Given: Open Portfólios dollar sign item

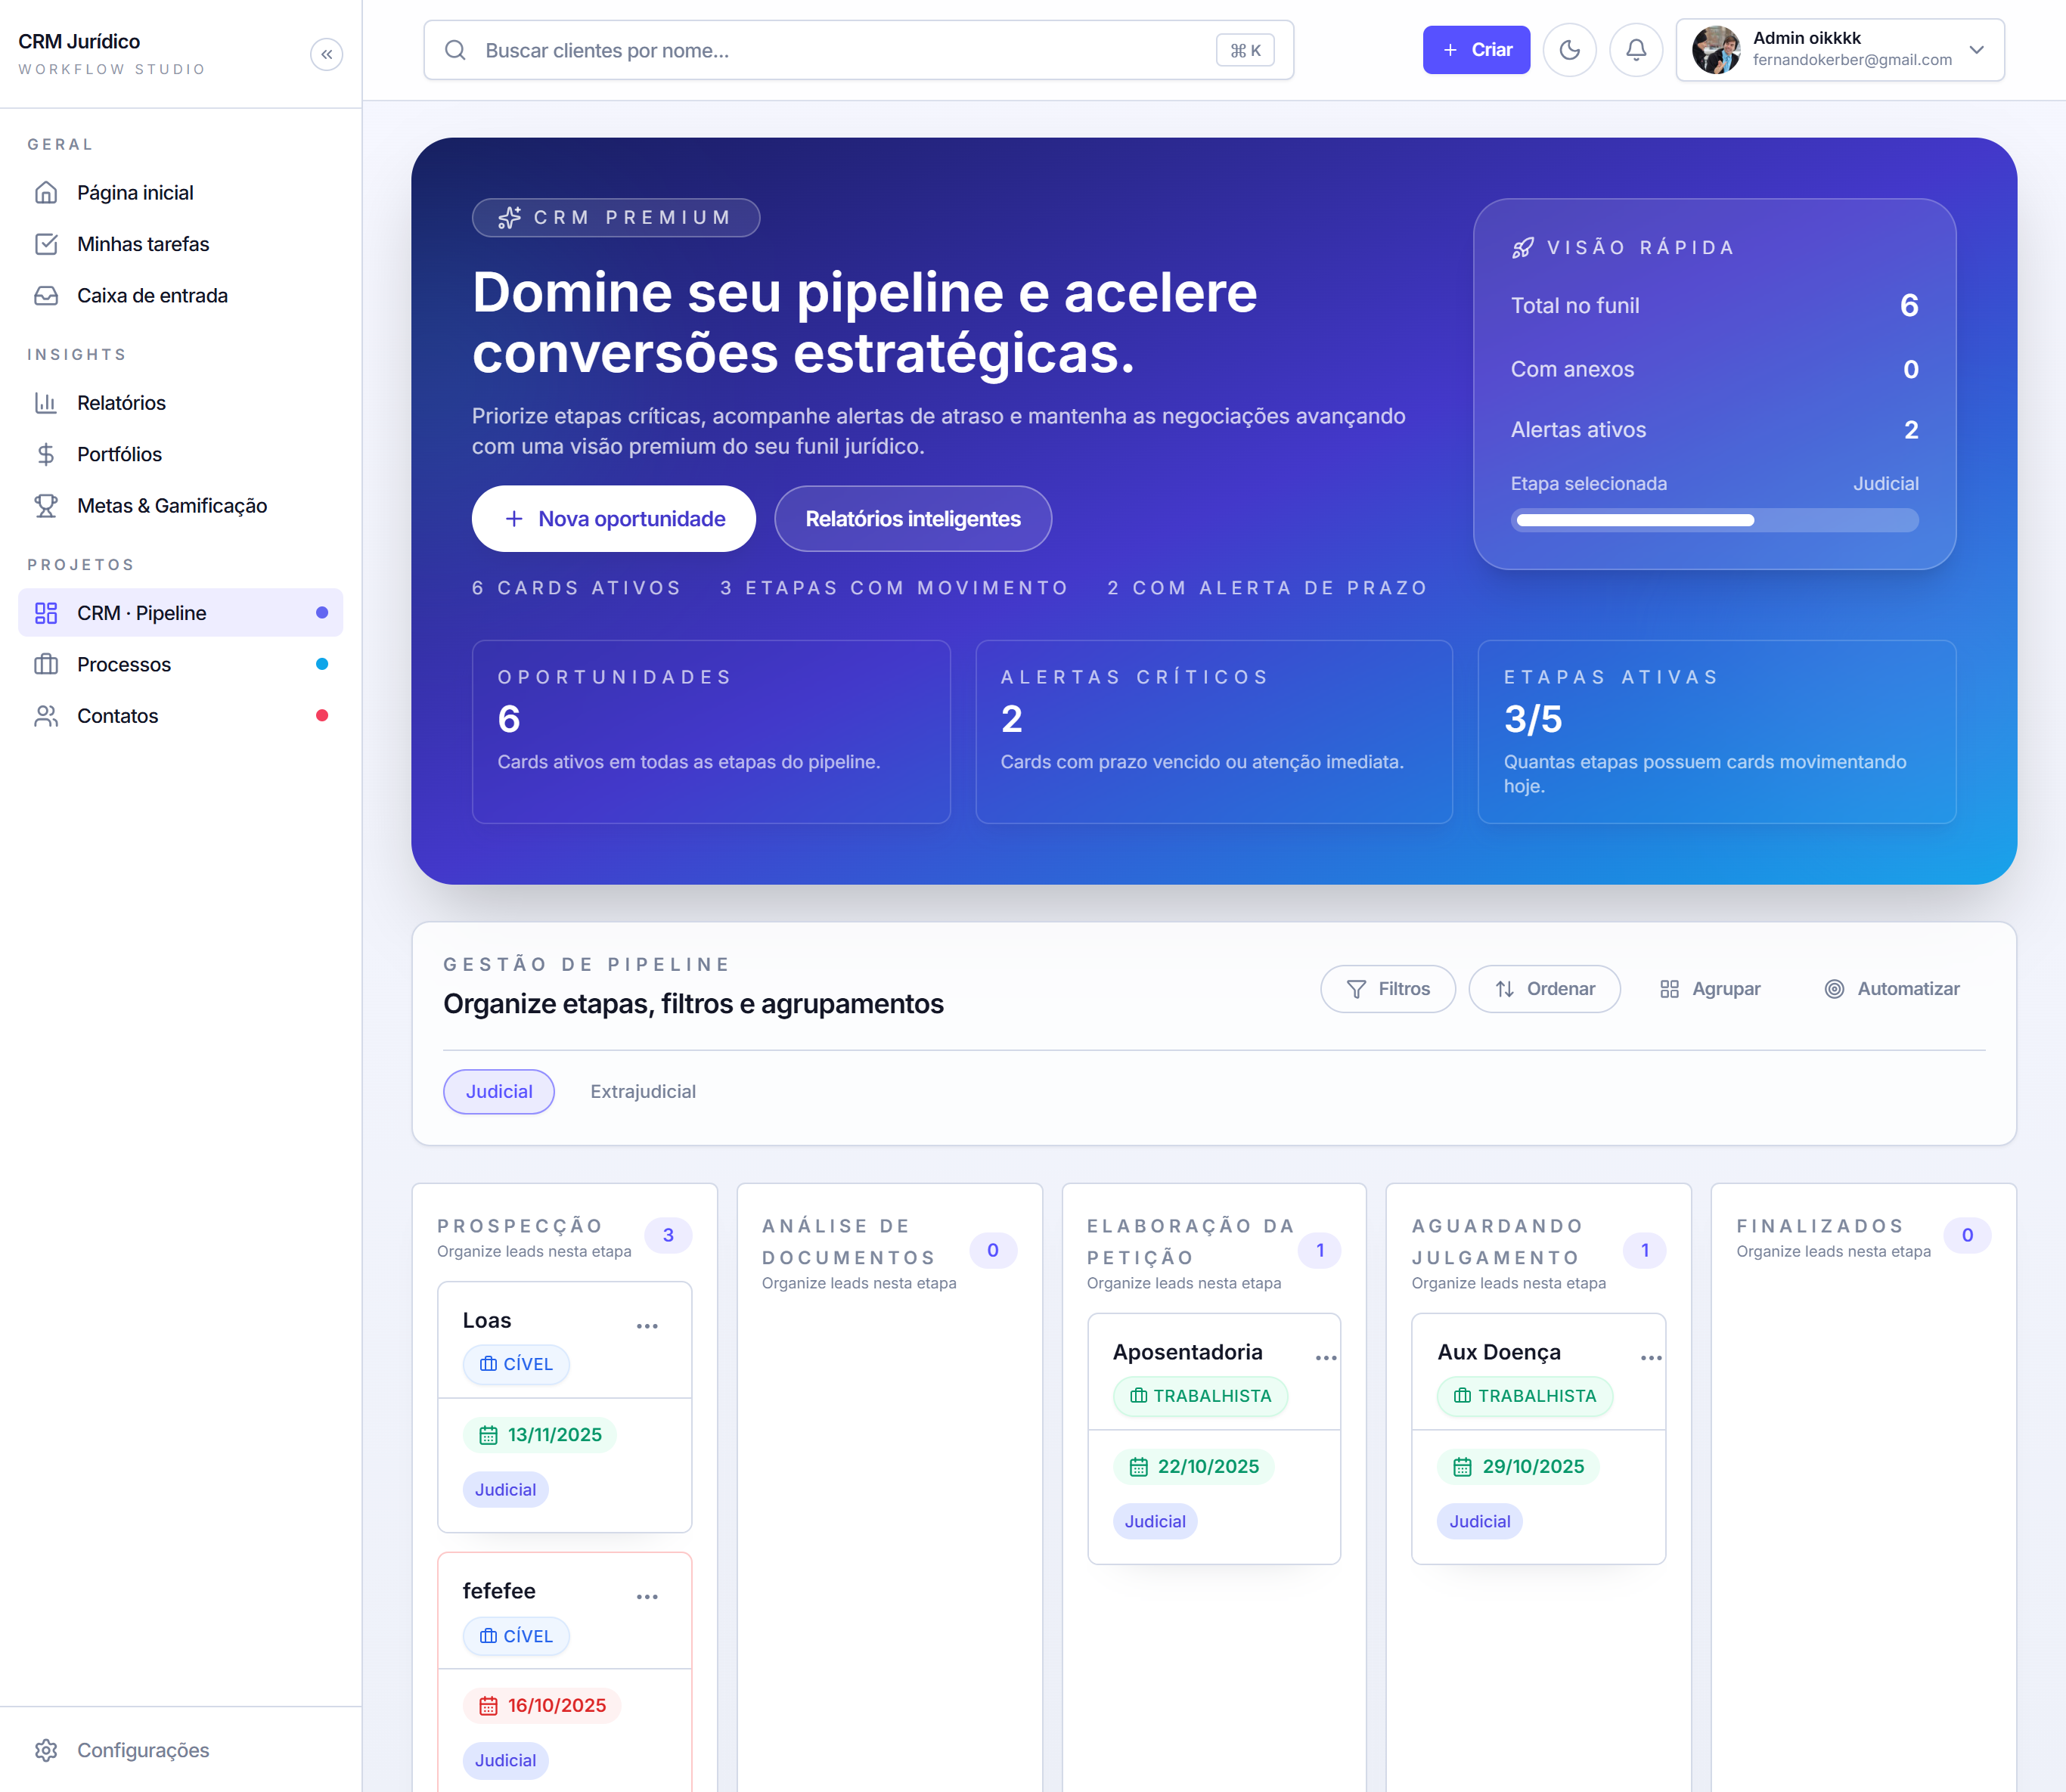Looking at the screenshot, I should (119, 454).
